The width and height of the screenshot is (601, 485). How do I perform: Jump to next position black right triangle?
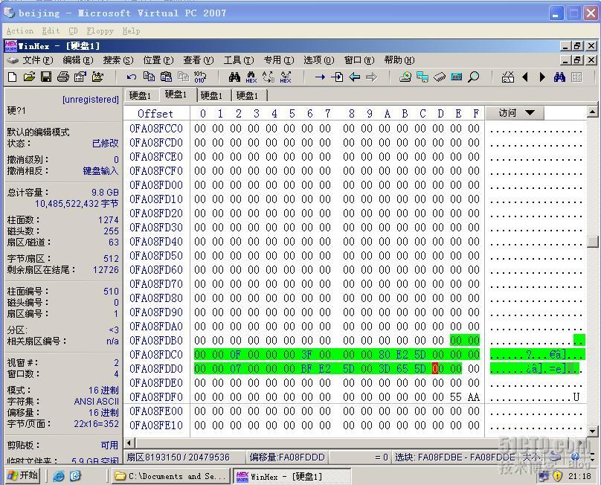coord(542,77)
